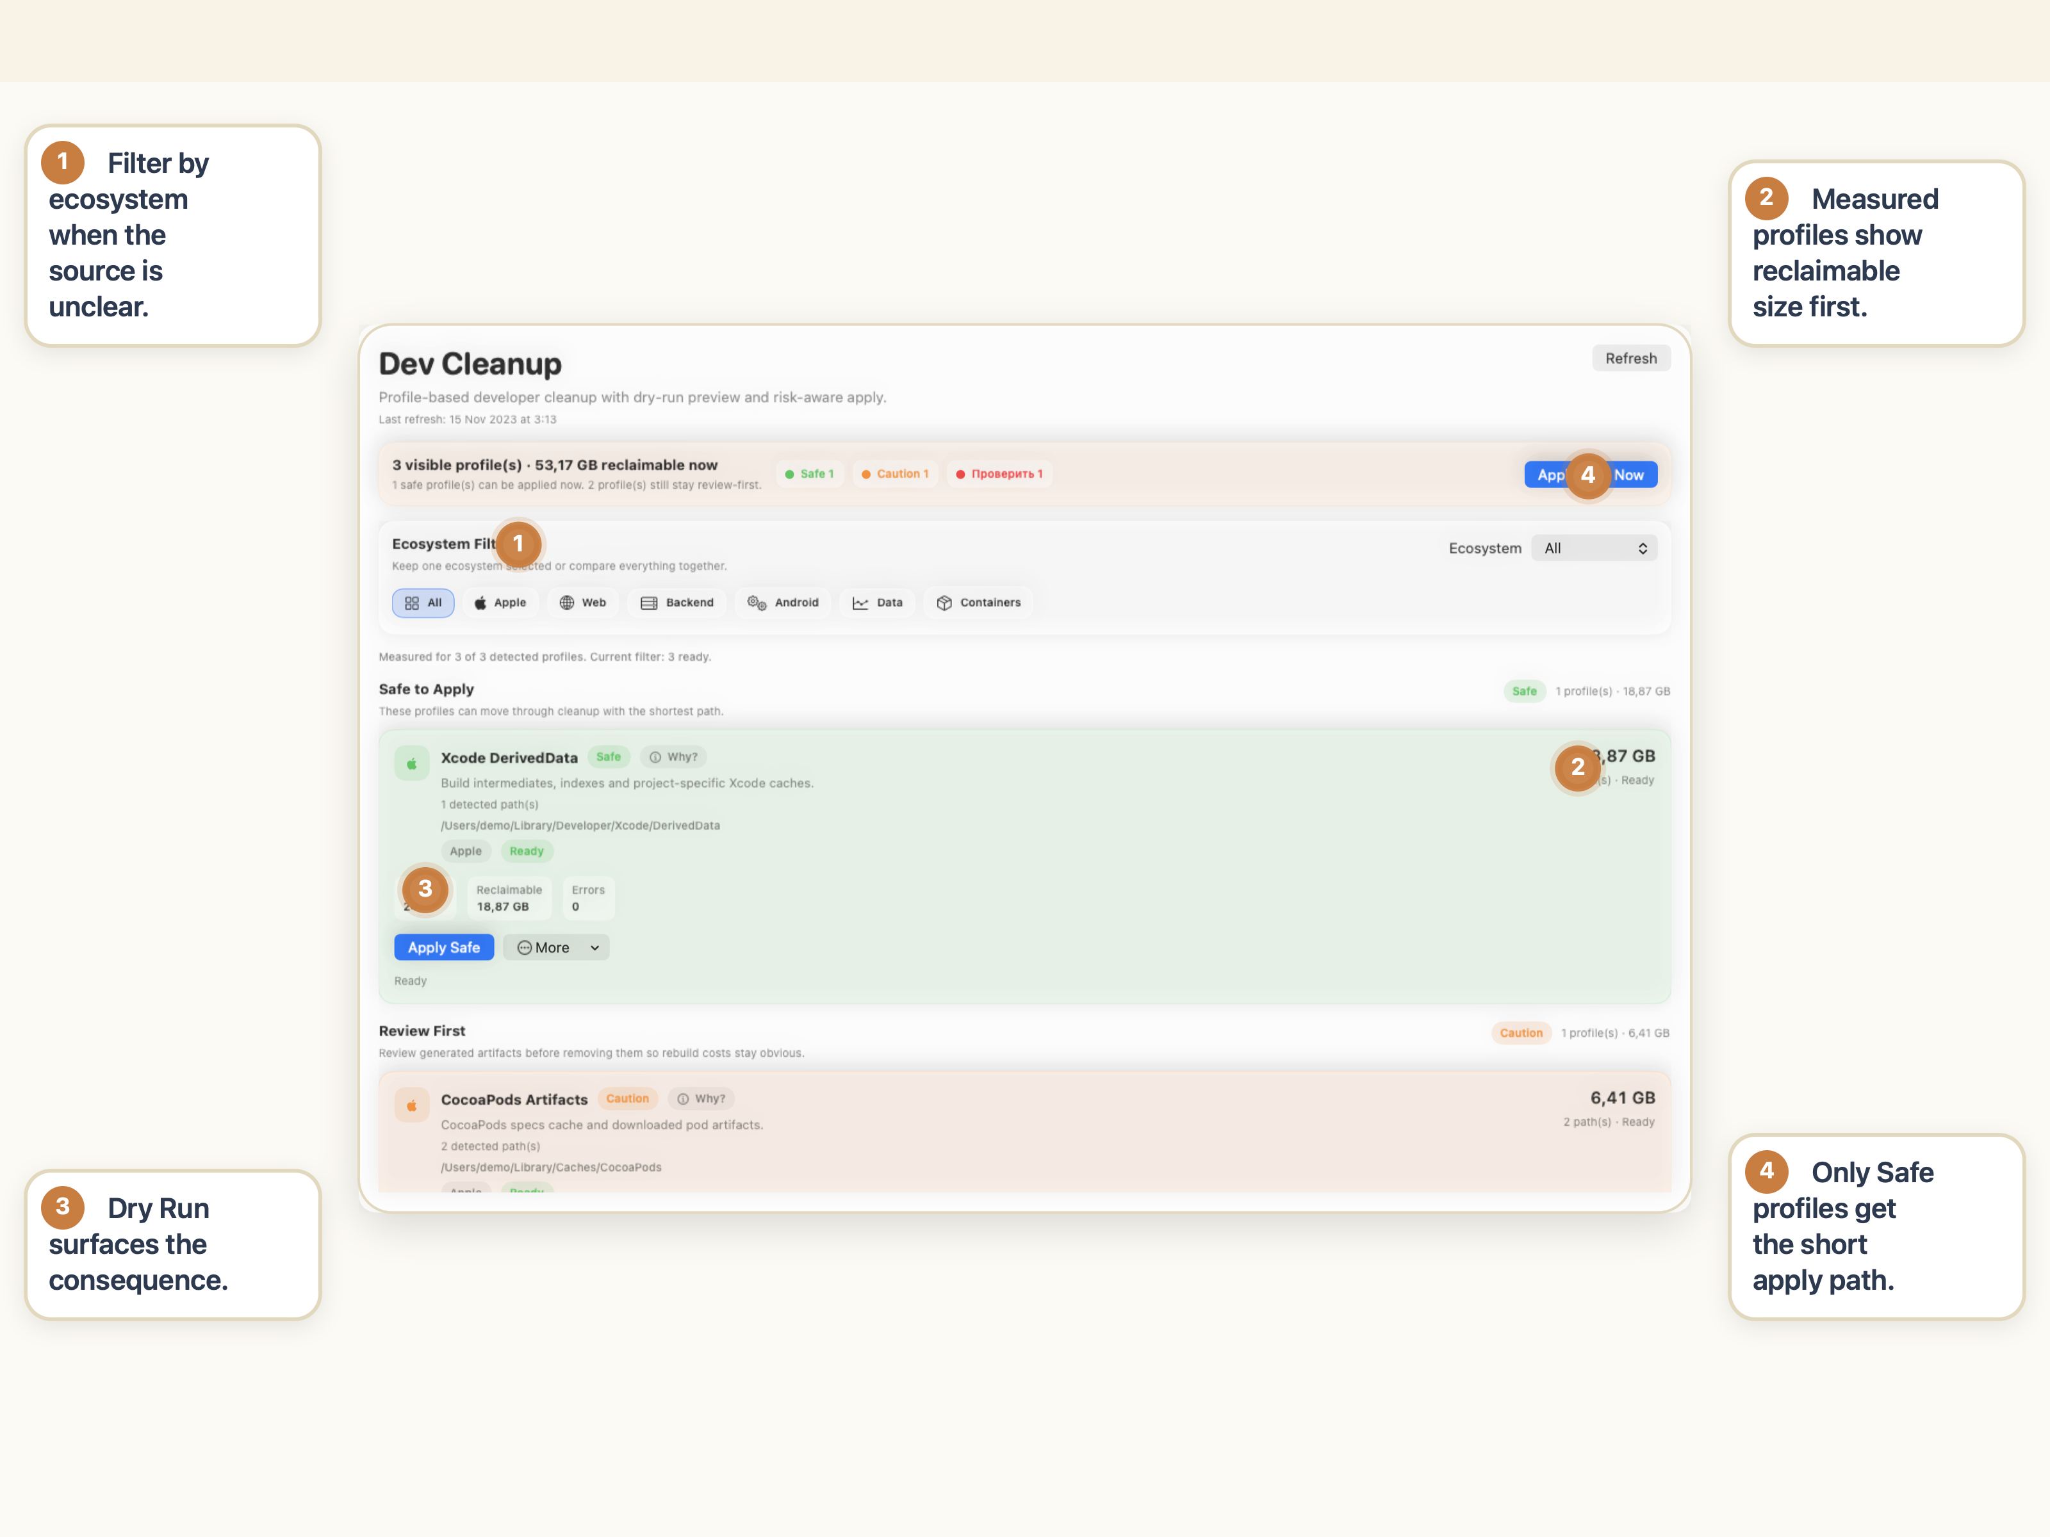Select the Apple ecosystem filter
Screen dimensions: 2050x1537
pyautogui.click(x=500, y=602)
